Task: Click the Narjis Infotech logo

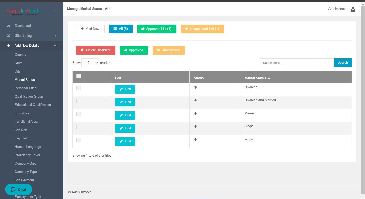Action: pos(23,11)
